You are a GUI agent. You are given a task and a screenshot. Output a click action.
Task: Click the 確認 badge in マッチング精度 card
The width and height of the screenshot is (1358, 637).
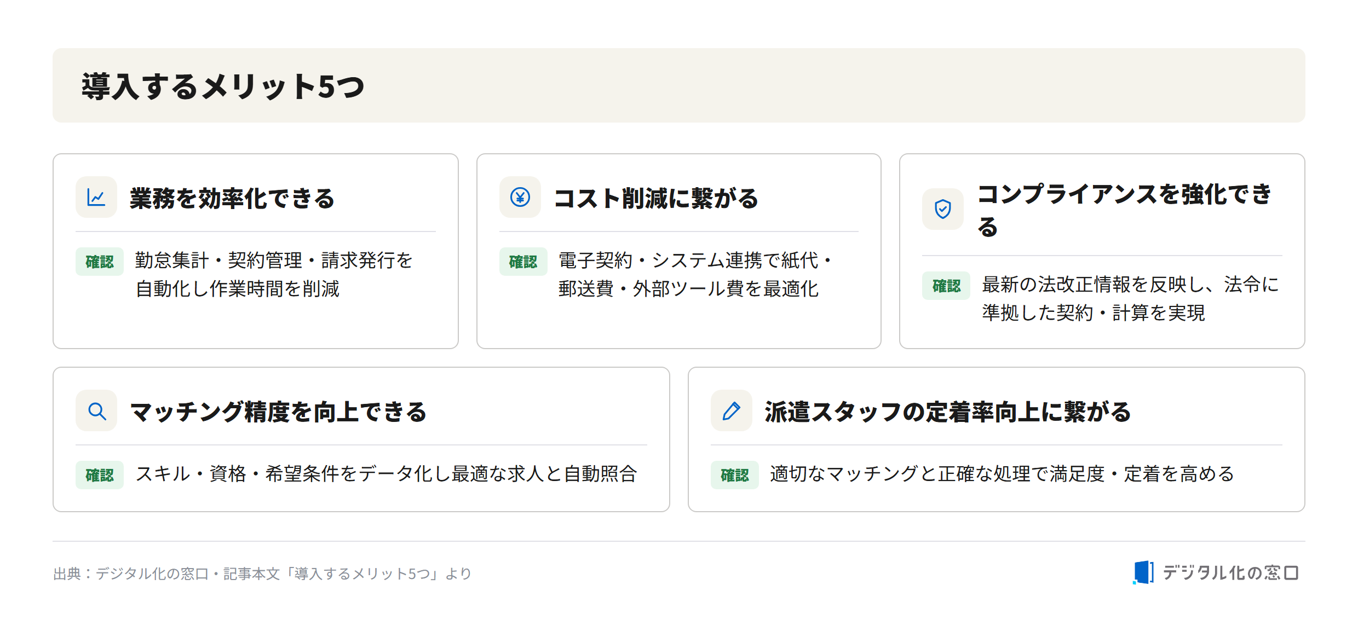point(100,475)
